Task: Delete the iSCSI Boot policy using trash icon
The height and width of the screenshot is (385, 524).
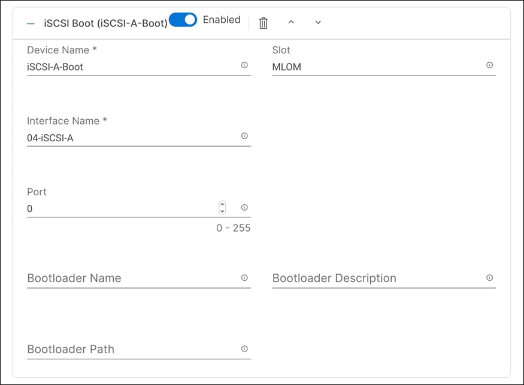Action: tap(262, 22)
